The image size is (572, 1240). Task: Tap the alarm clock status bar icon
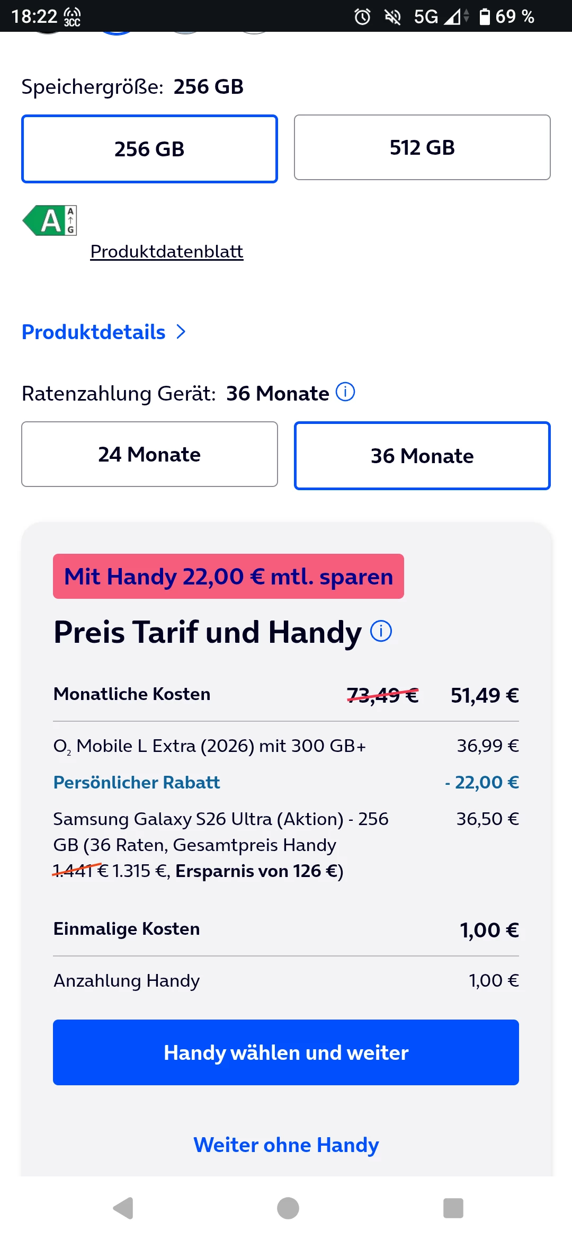[362, 17]
